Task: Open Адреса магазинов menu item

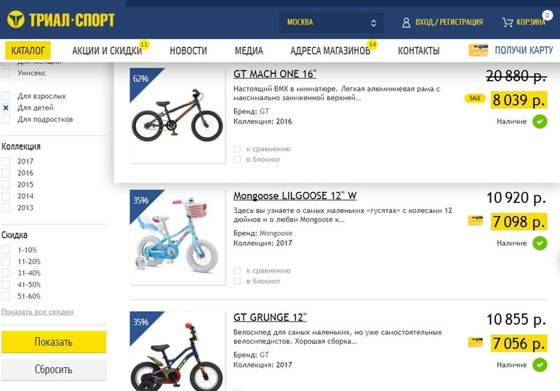Action: 330,51
